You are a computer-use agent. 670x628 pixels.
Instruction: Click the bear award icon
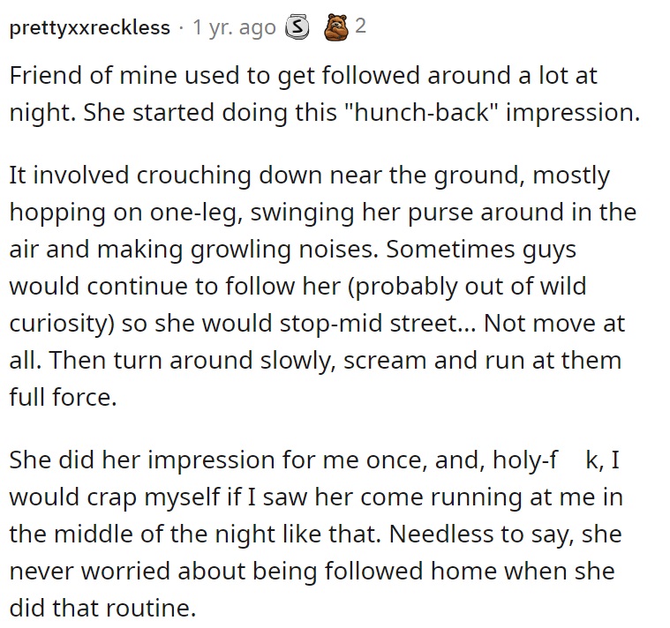[336, 27]
